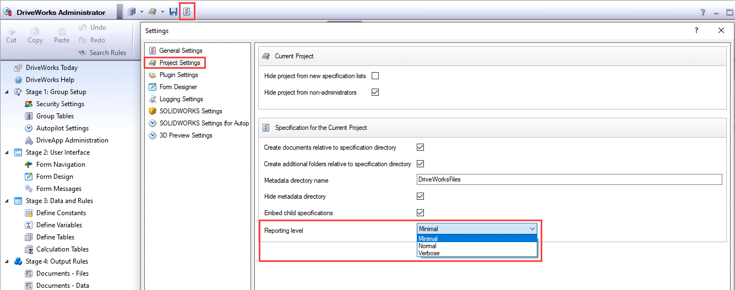This screenshot has width=735, height=290.
Task: Toggle Hide project from new specification lists
Action: point(375,76)
